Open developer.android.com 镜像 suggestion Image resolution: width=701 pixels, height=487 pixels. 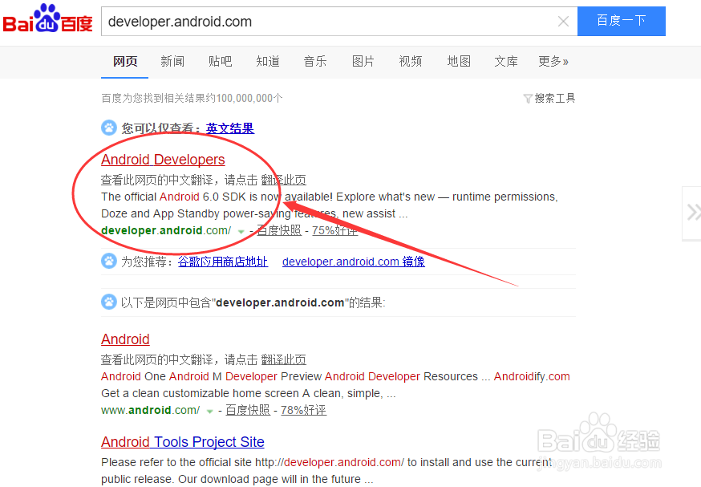pos(354,262)
